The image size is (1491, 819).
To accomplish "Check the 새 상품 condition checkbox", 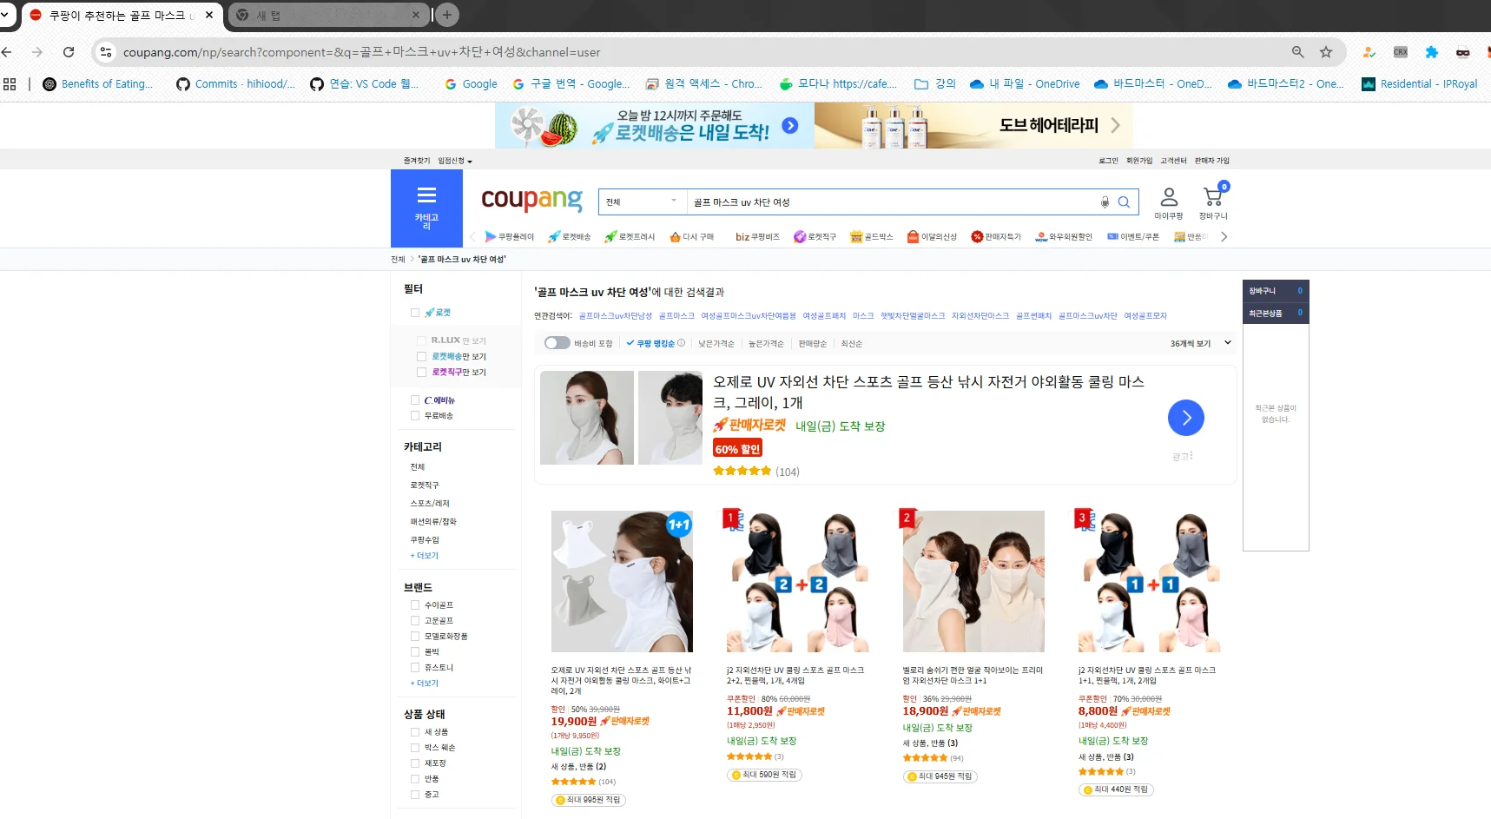I will (415, 732).
